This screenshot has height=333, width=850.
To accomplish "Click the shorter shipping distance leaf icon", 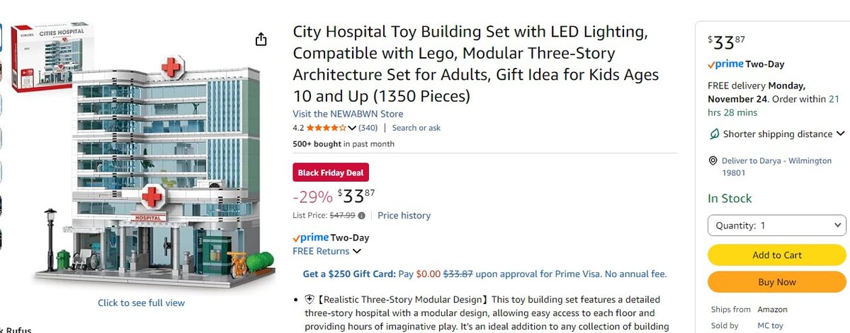I will pyautogui.click(x=714, y=134).
